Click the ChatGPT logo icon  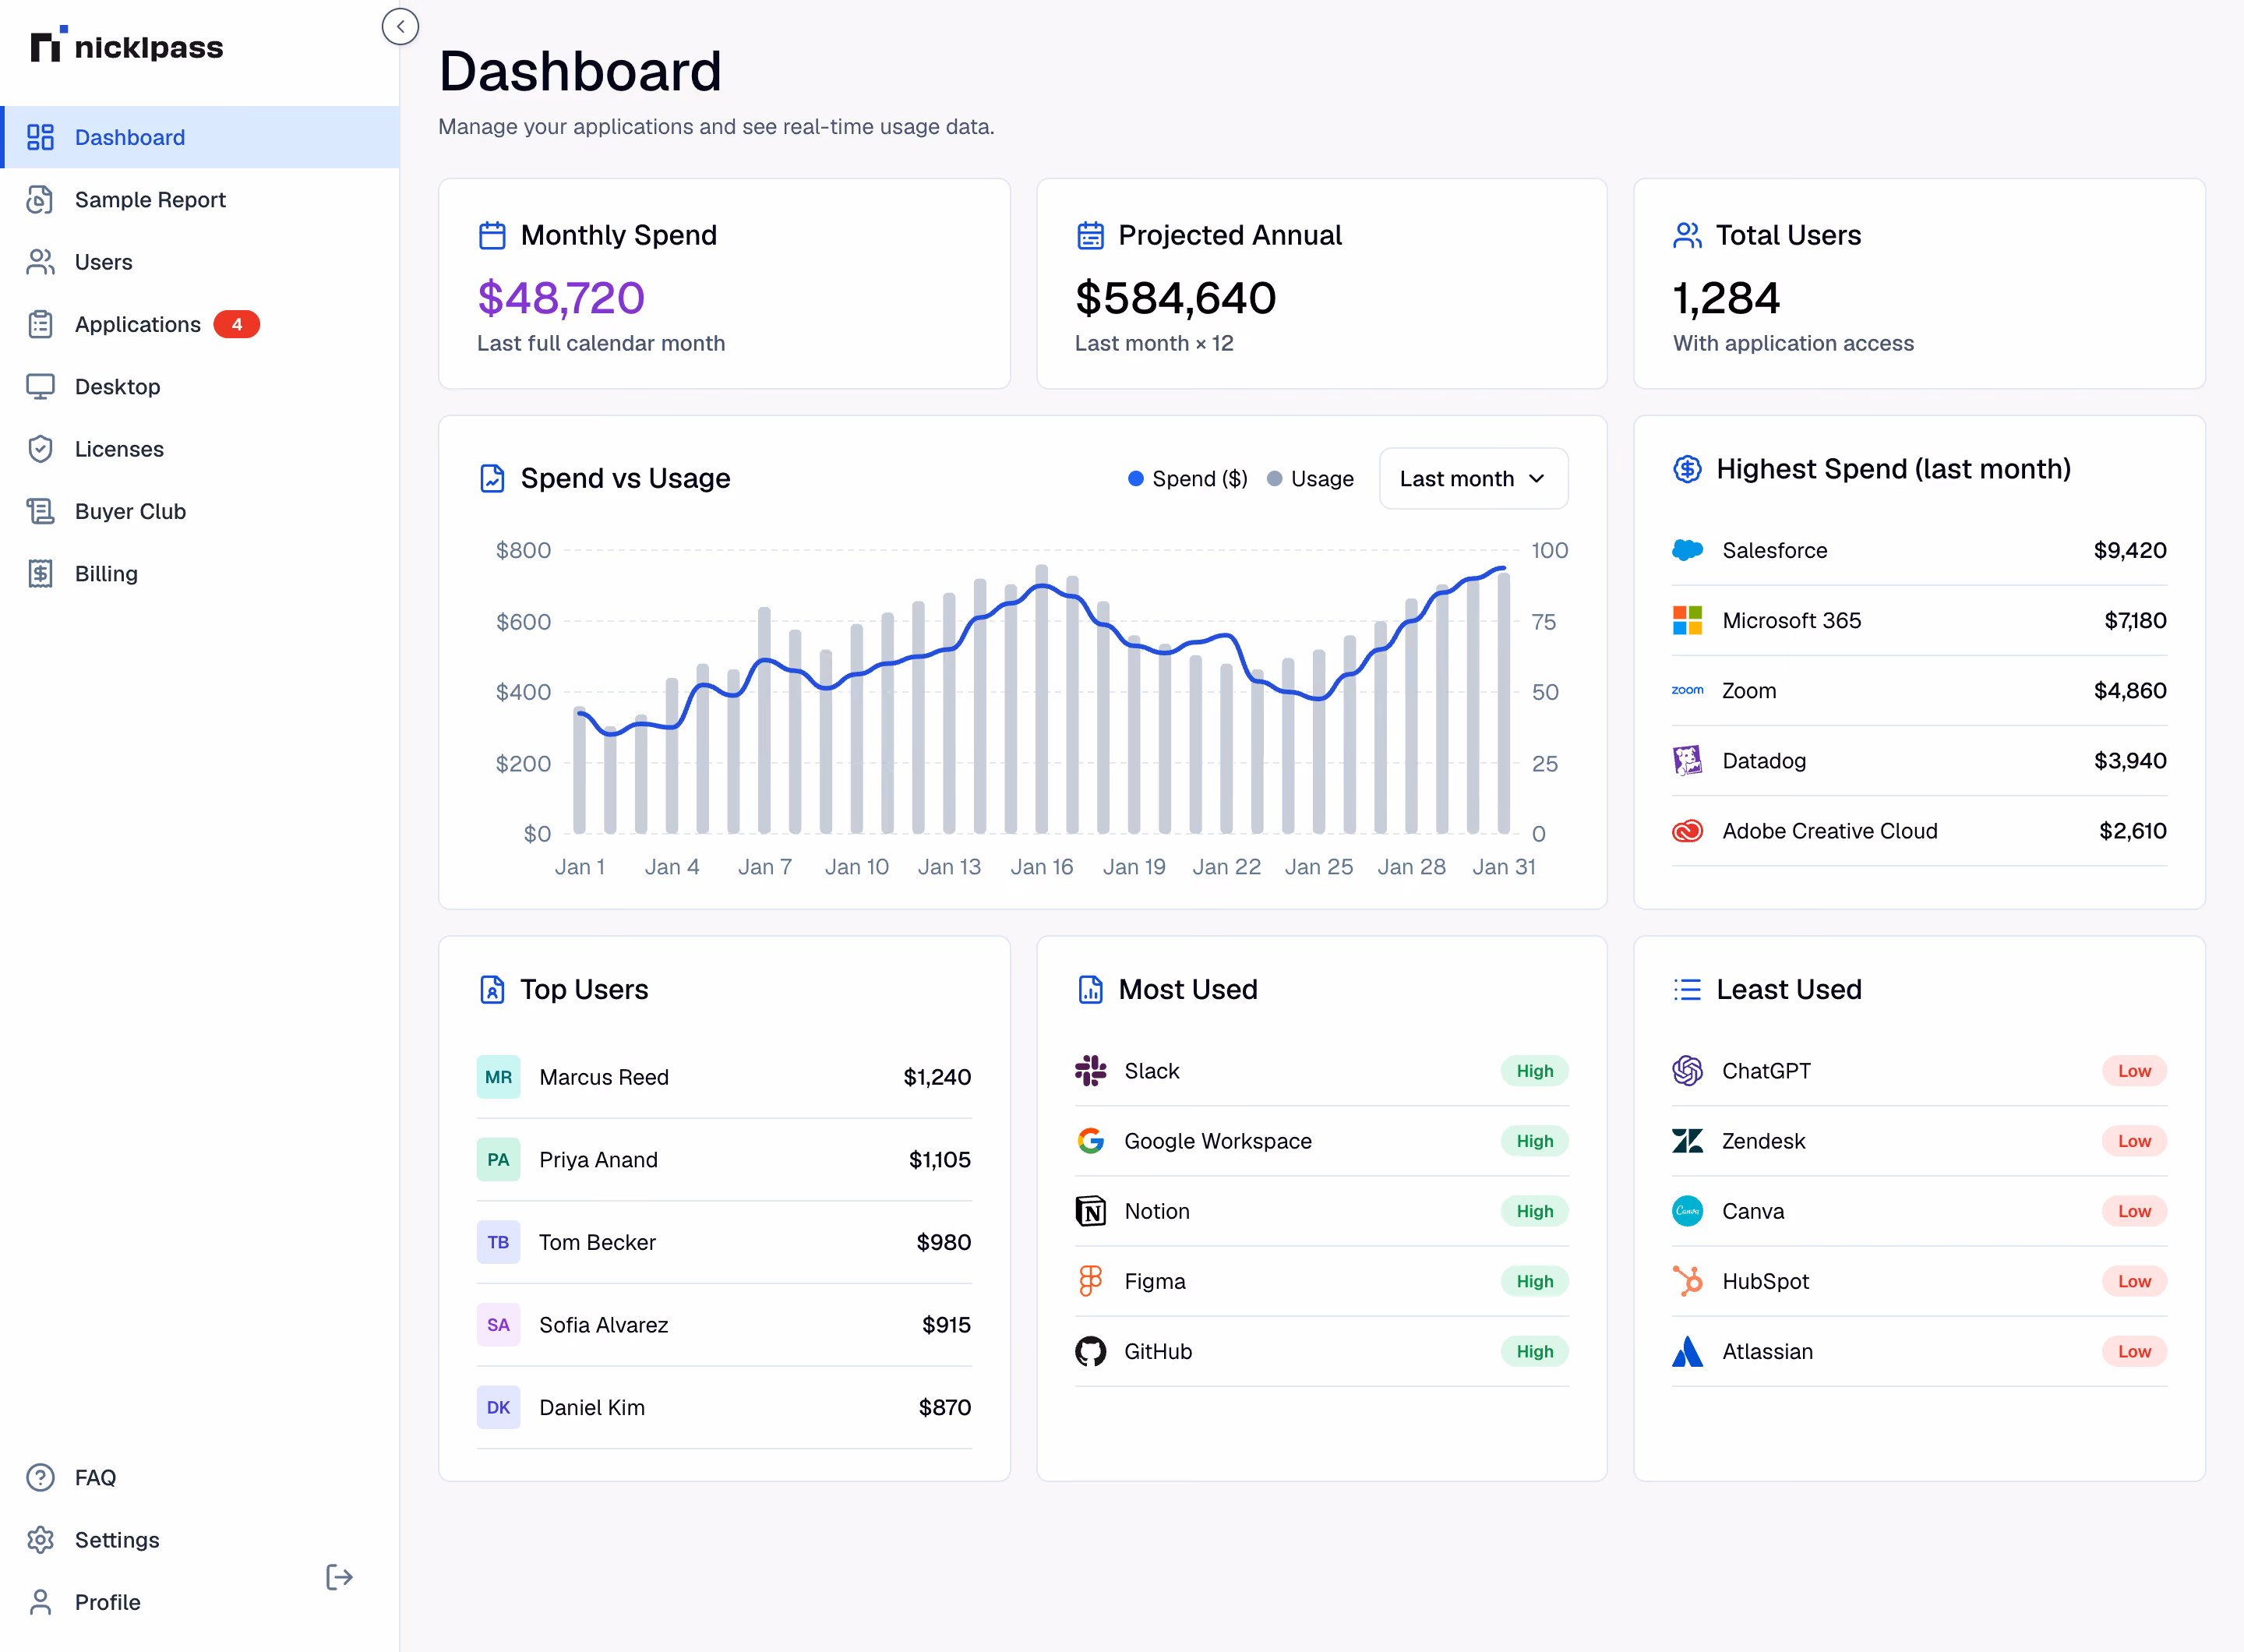(x=1687, y=1071)
